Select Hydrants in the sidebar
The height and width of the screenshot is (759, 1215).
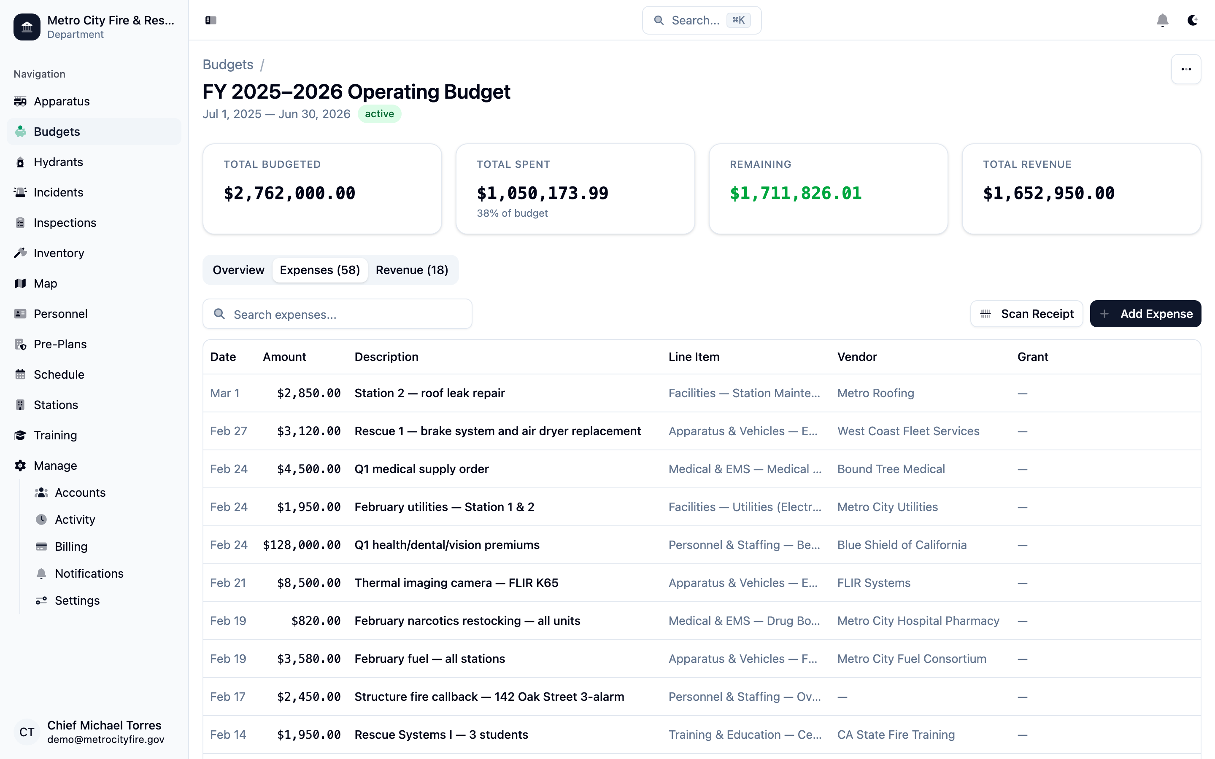(58, 161)
